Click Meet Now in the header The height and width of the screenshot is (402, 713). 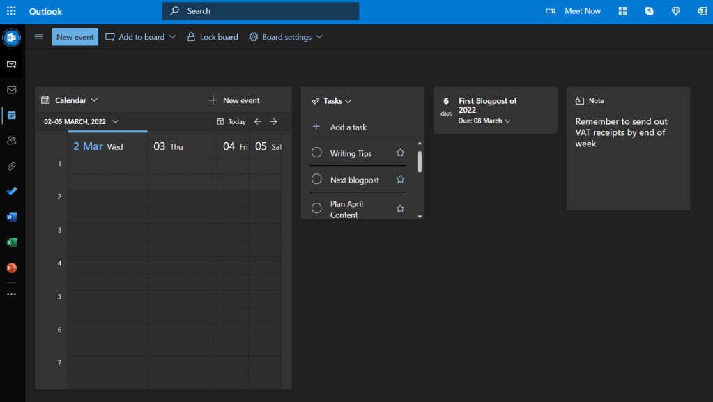(x=574, y=11)
